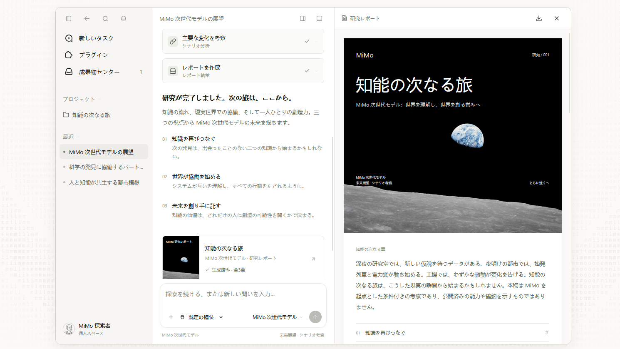620x349 pixels.
Task: Click the checkmark on 主要な変化を考察 step
Action: tap(307, 41)
